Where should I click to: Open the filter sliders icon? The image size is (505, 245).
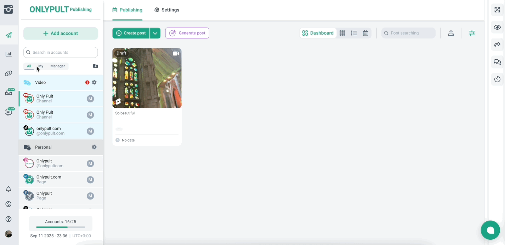472,33
